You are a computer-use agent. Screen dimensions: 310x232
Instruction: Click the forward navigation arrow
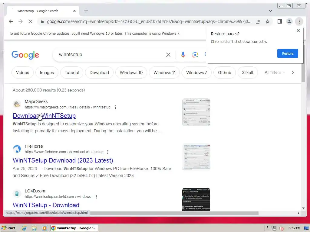click(x=21, y=21)
